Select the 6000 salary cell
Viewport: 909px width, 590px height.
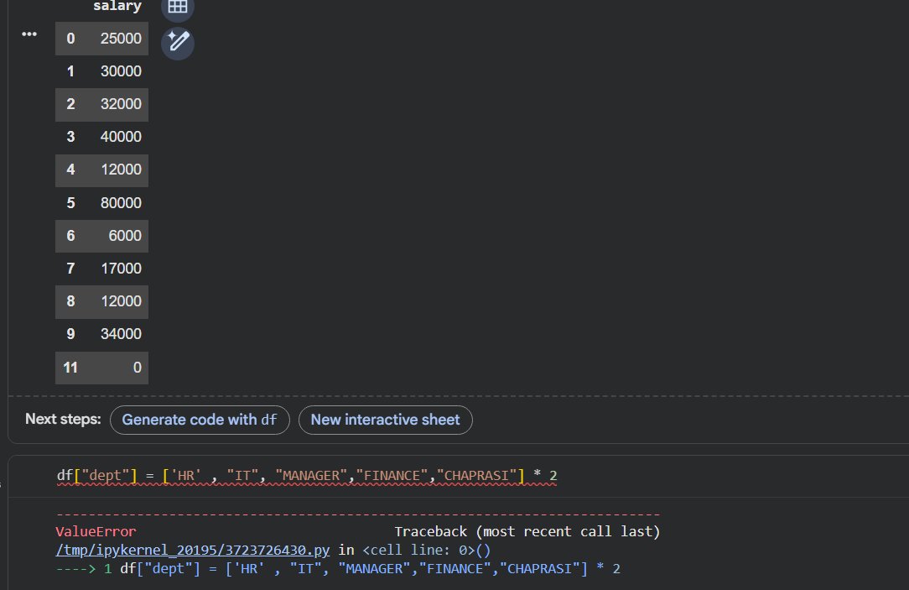click(125, 236)
